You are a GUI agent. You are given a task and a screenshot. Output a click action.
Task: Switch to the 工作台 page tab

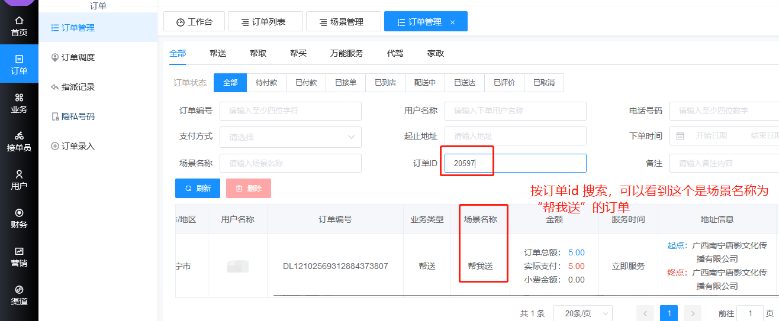(194, 21)
